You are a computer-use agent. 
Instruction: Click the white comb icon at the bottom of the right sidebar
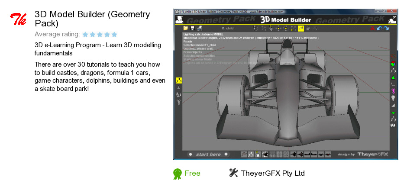(x=393, y=126)
